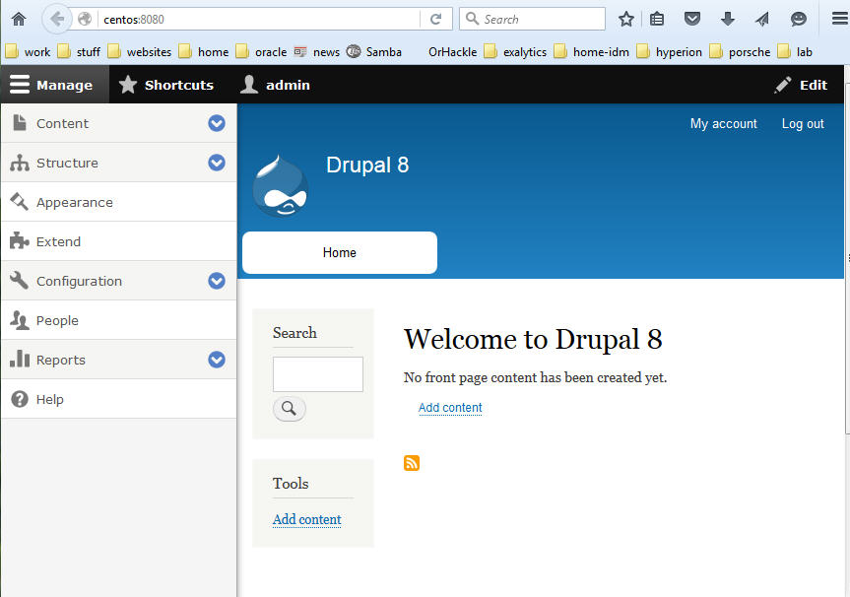Click the Log out link

coord(803,123)
